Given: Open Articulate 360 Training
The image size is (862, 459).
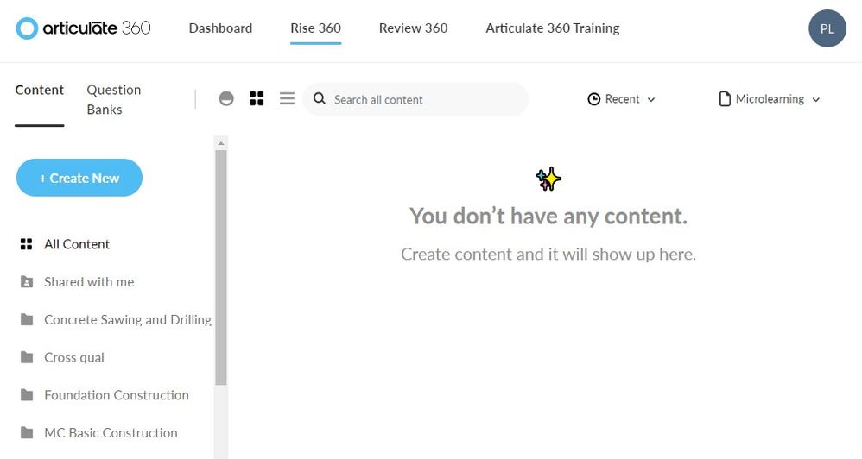Looking at the screenshot, I should [553, 28].
